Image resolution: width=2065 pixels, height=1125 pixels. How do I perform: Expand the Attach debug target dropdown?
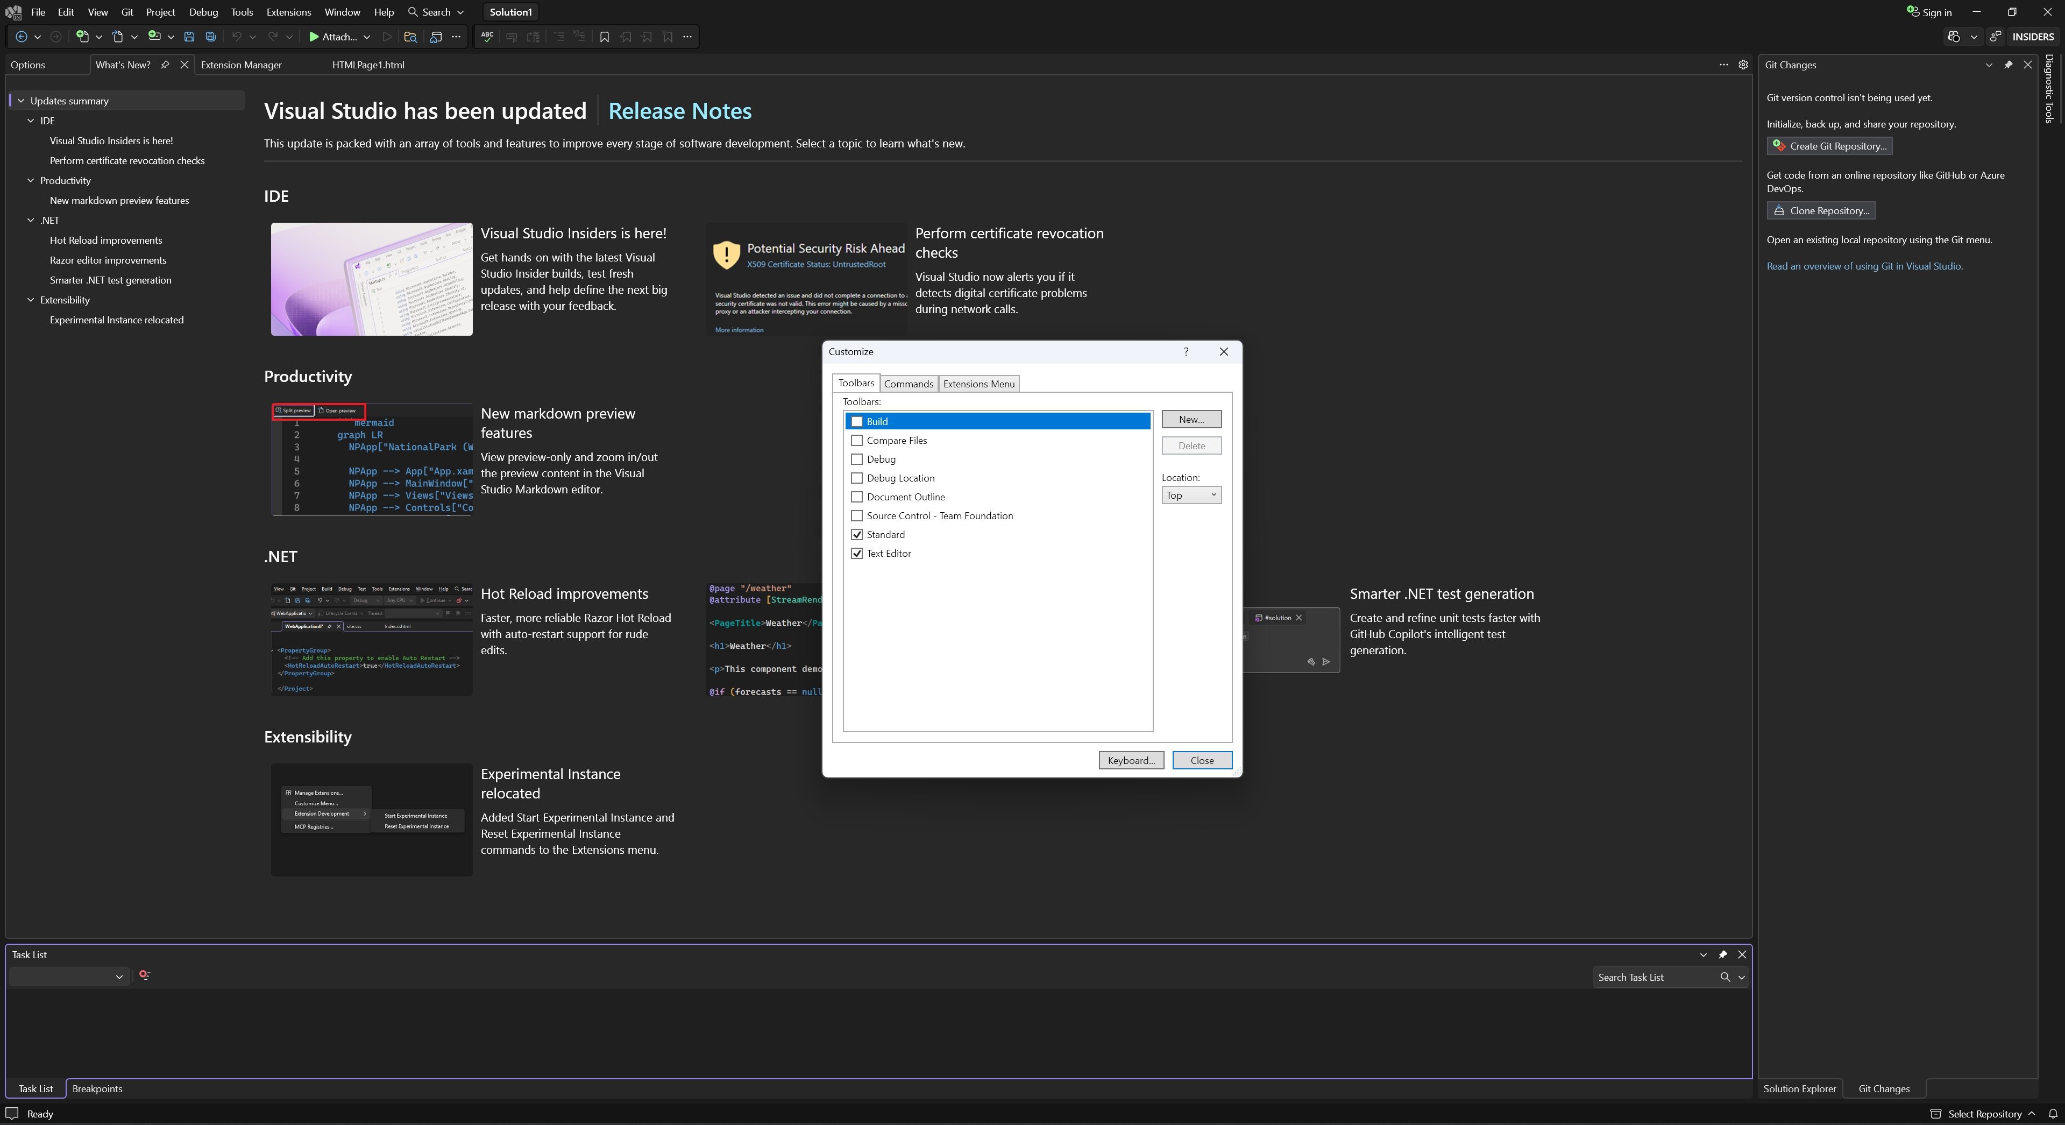[x=366, y=37]
